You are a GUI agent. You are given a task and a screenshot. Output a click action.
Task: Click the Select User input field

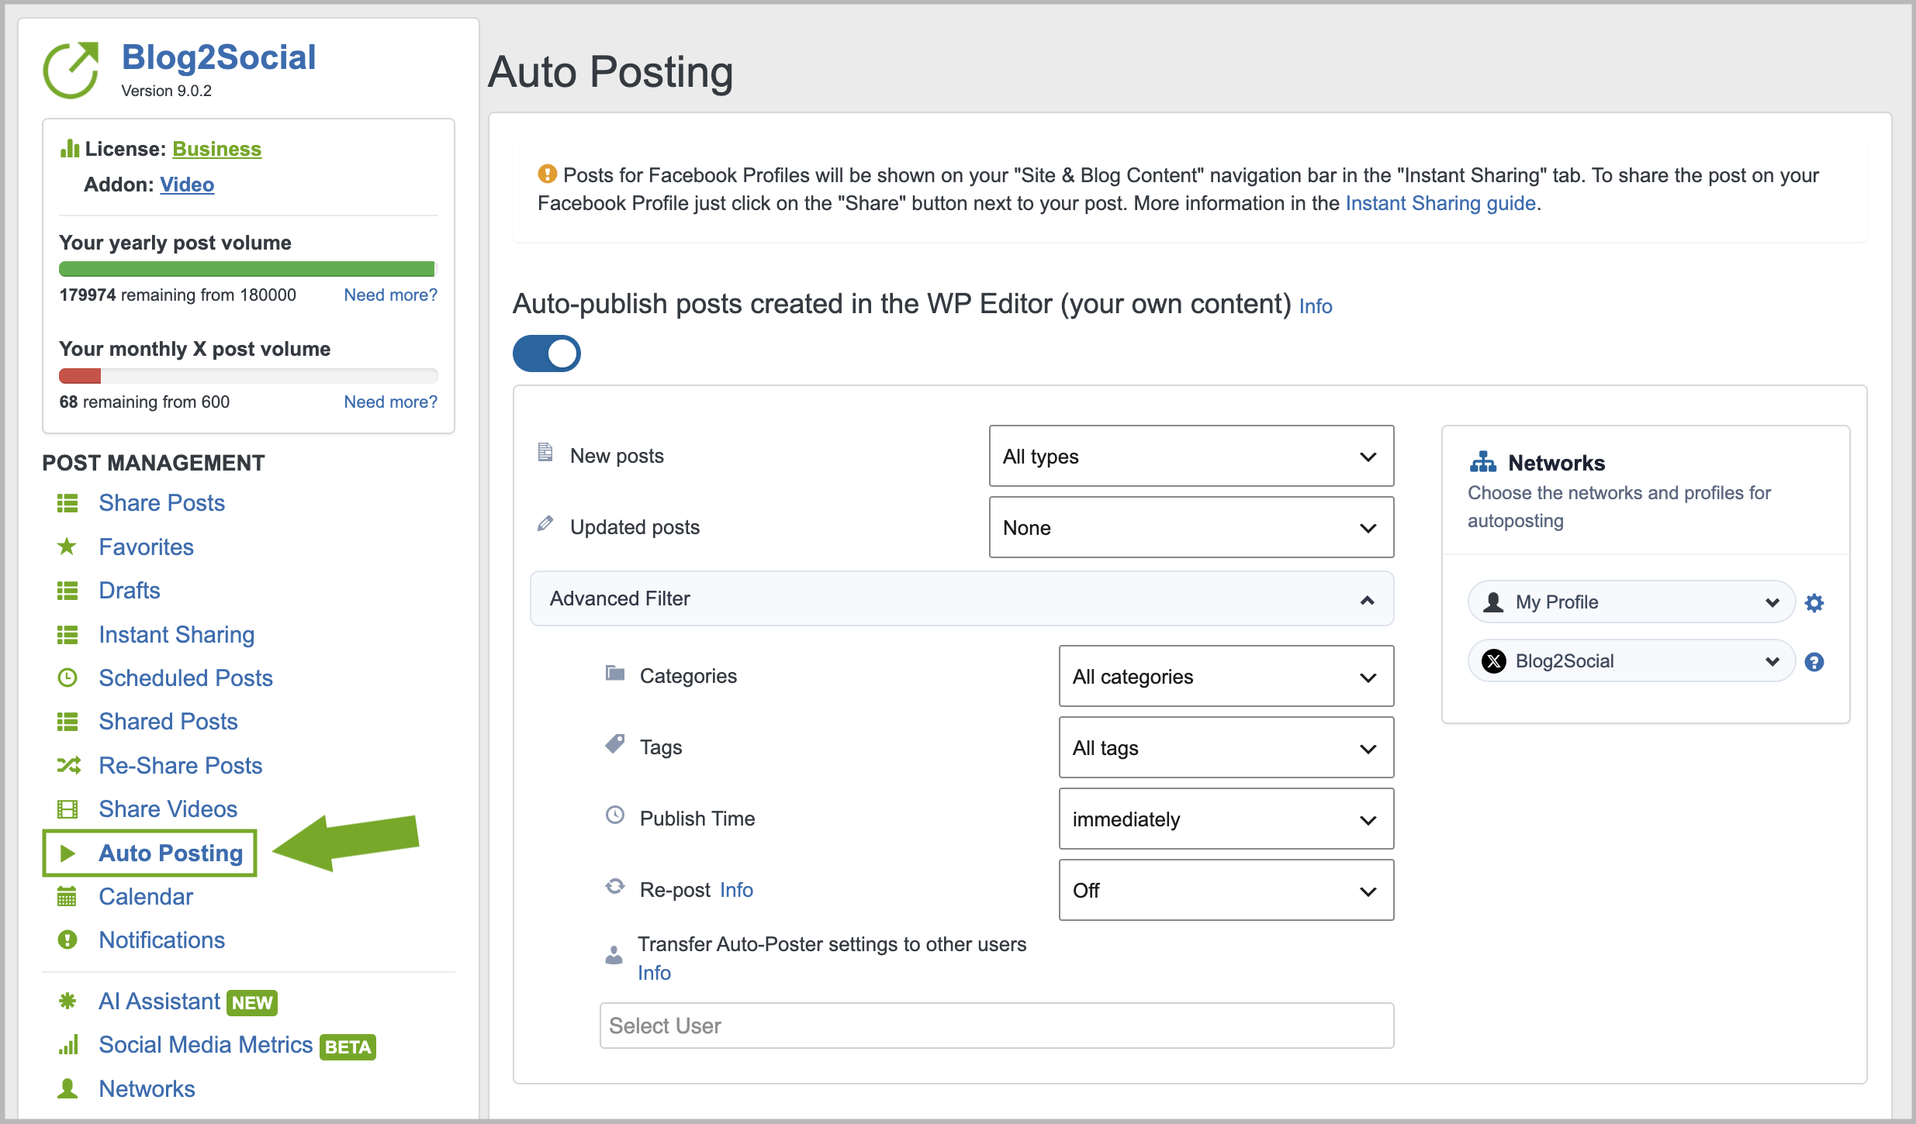[x=997, y=1026]
